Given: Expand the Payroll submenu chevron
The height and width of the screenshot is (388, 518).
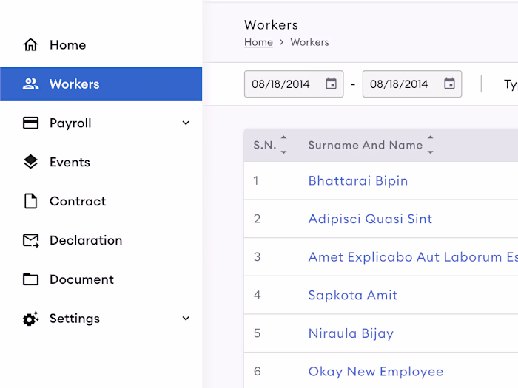Looking at the screenshot, I should pyautogui.click(x=186, y=123).
